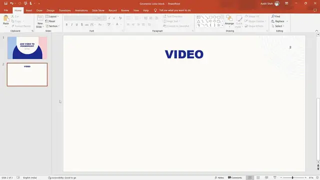
Task: Toggle Italic formatting
Action: [71, 24]
